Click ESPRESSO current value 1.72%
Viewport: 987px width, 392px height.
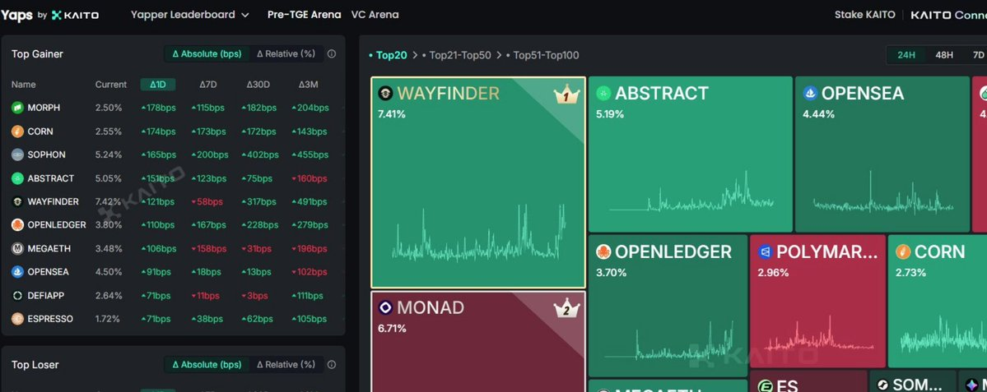[108, 319]
